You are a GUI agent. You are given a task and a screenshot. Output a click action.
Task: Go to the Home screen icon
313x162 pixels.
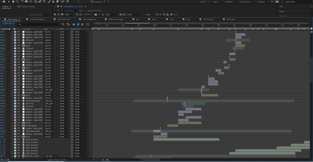click(4, 2)
